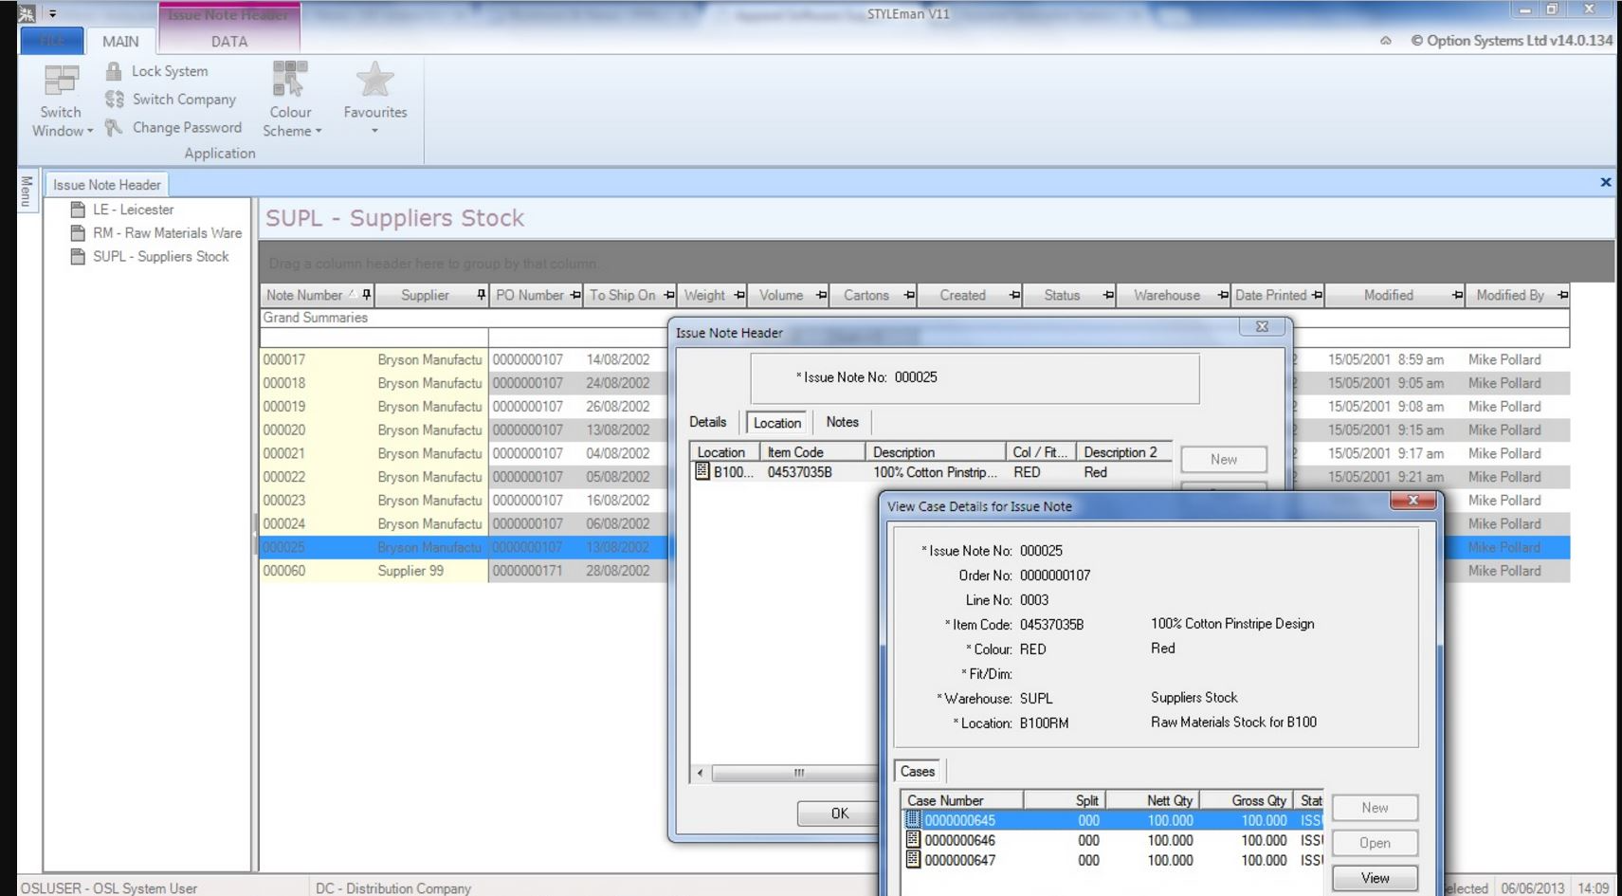Select RM - Raw Materials Ware tree item
This screenshot has height=896, width=1622.
[168, 233]
